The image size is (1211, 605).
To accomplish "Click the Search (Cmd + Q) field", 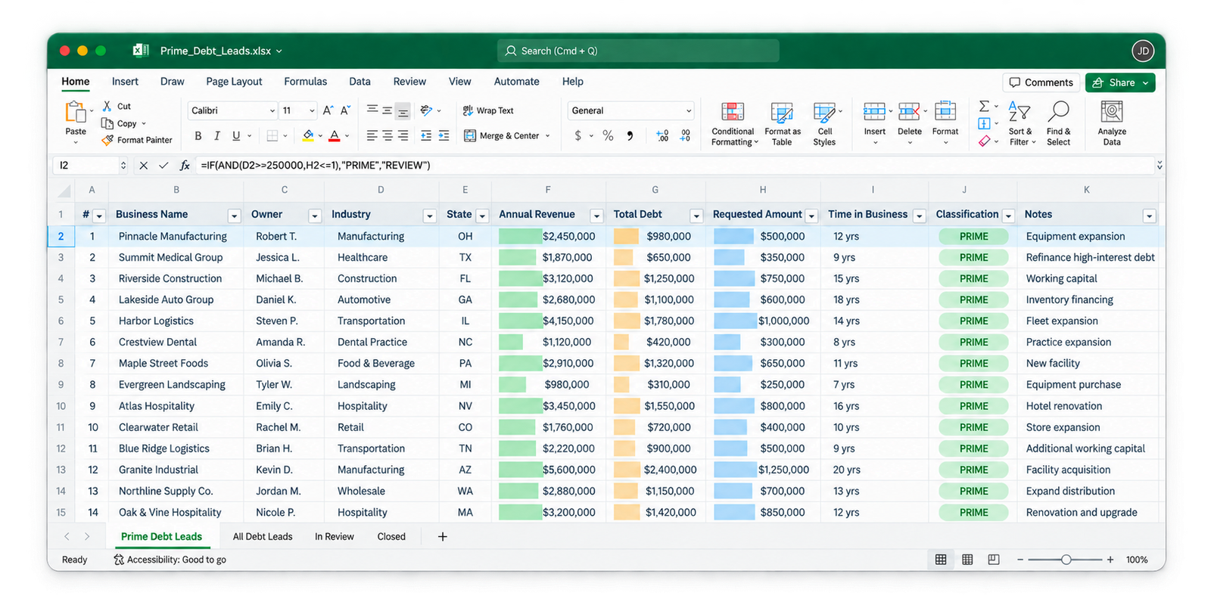I will coord(638,51).
